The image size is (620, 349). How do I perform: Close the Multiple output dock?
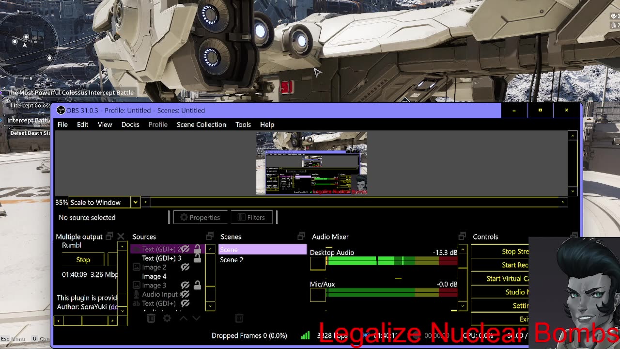121,236
